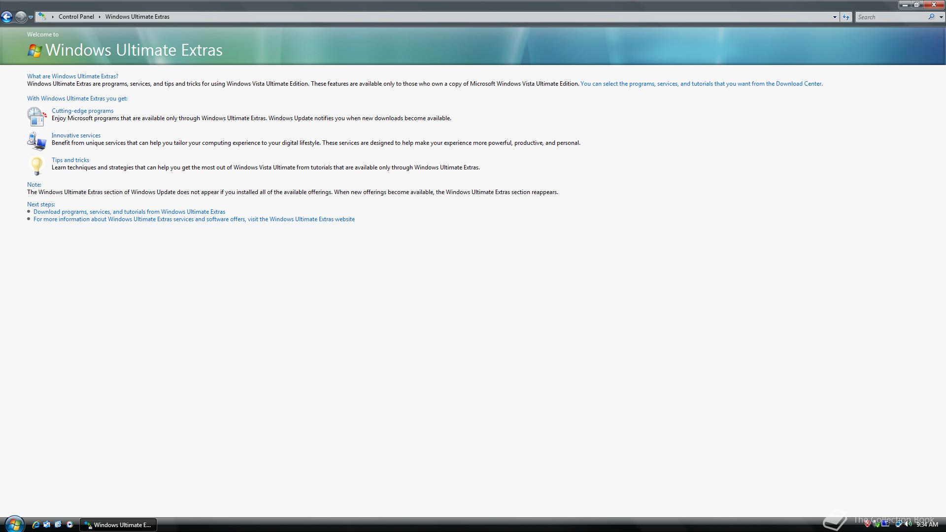Close the Windows Ultimate Extras window
The height and width of the screenshot is (532, 946).
click(x=934, y=4)
